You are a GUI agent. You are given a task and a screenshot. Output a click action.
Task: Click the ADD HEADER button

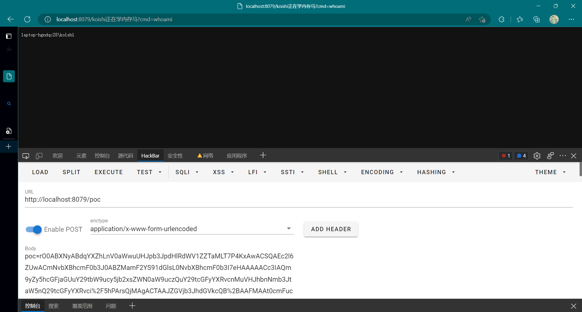coord(331,229)
